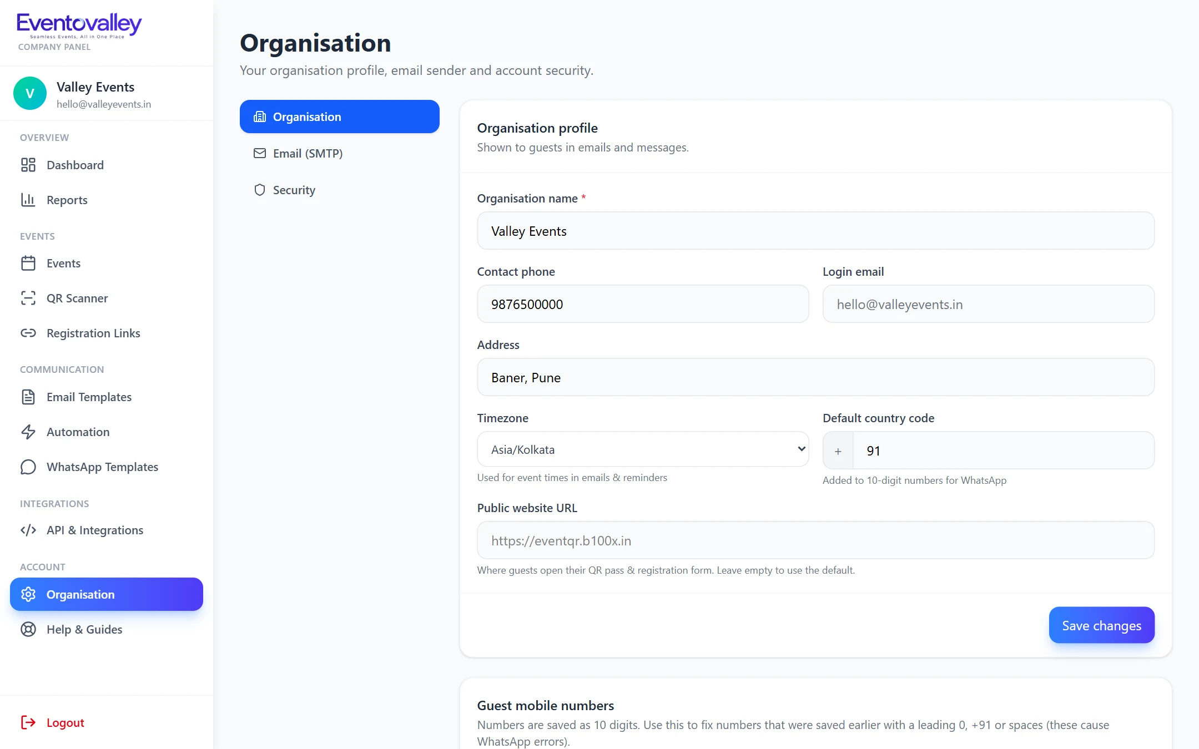This screenshot has height=749, width=1199.
Task: Click the Public website URL field
Action: click(815, 540)
